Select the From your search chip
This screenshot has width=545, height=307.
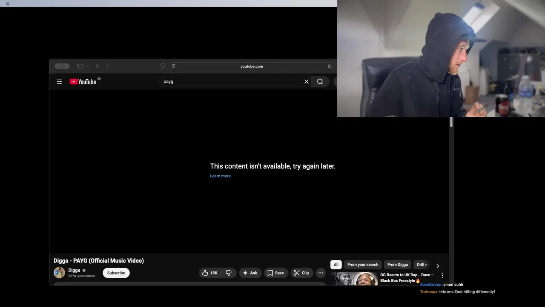(363, 265)
